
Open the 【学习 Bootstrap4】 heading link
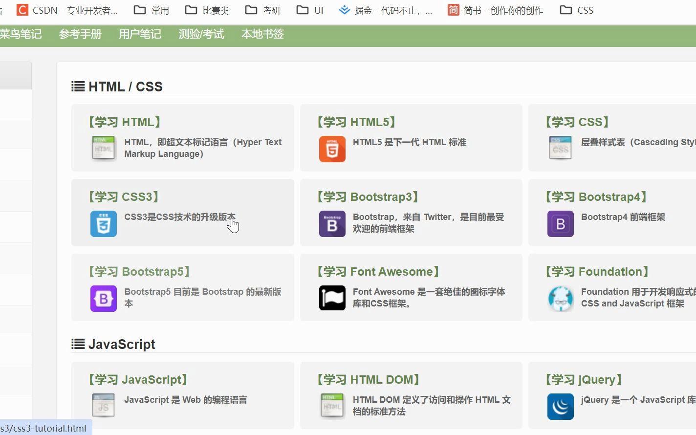point(596,196)
